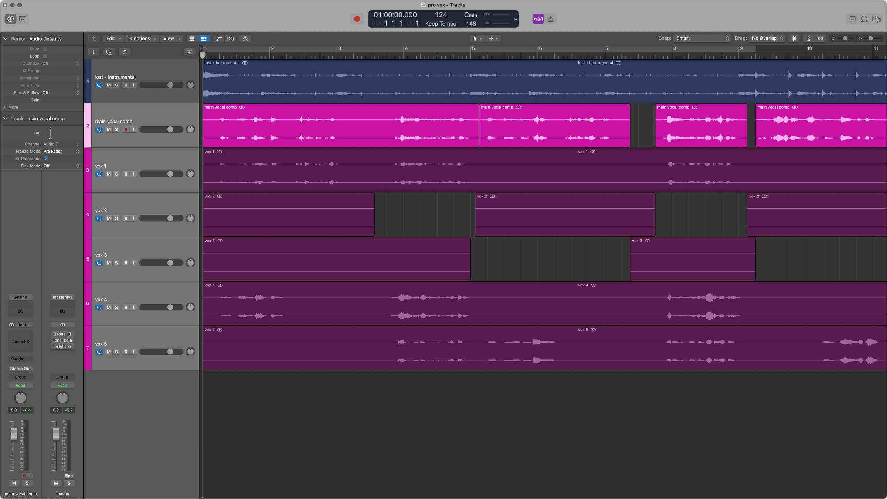Open the View menu
Screen dimensions: 887x499
(172, 38)
